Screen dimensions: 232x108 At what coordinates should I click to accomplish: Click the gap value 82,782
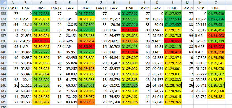(x=200, y=96)
